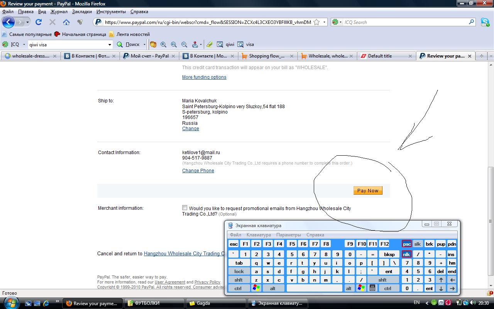494x309 pixels.
Task: Expand the qiwi visa search box dropdown
Action: (110, 44)
